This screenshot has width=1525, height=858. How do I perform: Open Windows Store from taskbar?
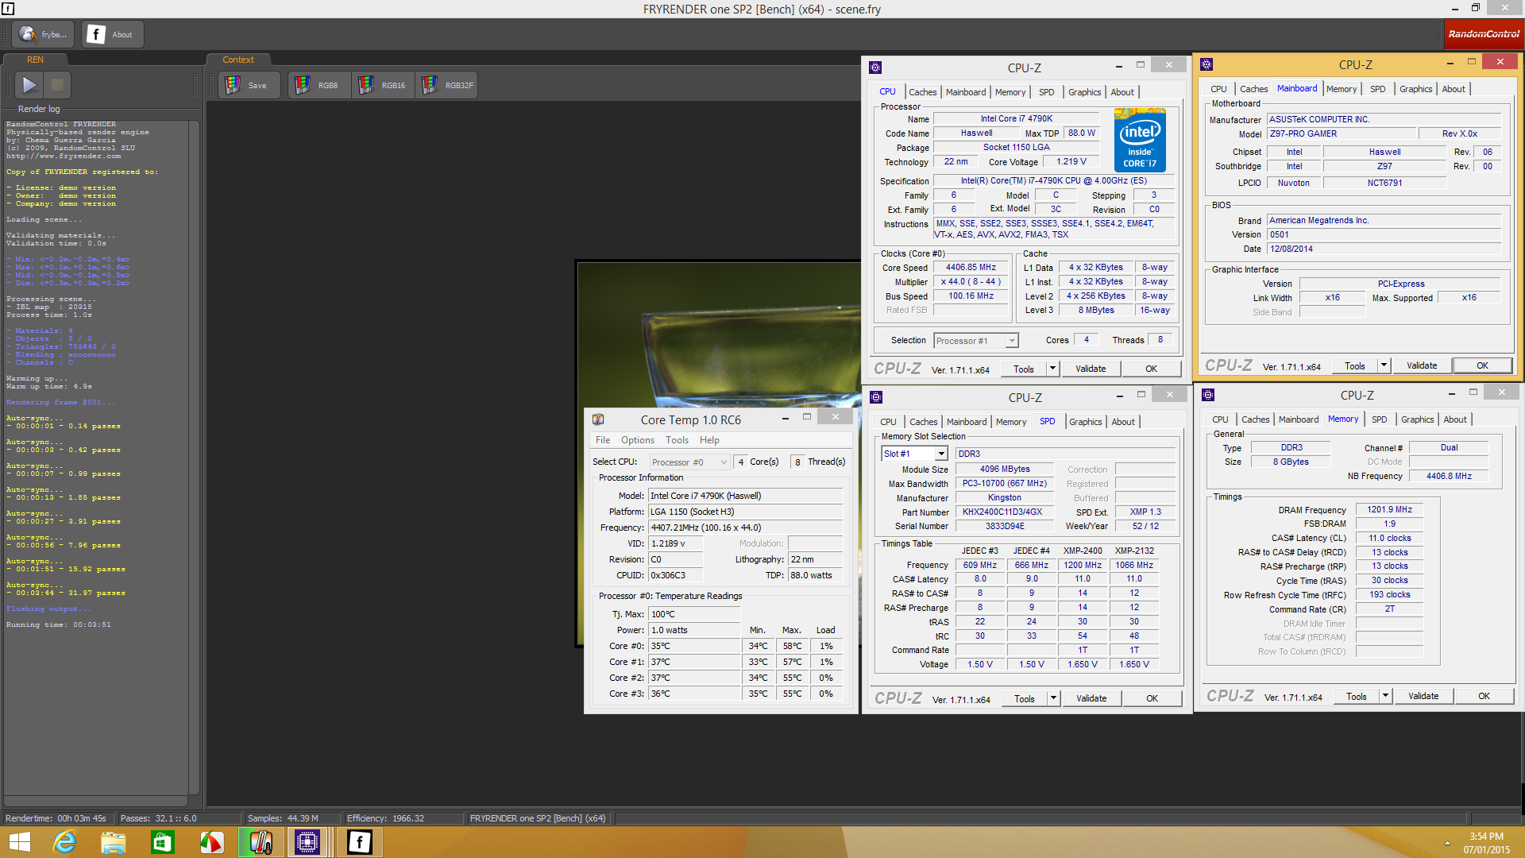coord(162,842)
